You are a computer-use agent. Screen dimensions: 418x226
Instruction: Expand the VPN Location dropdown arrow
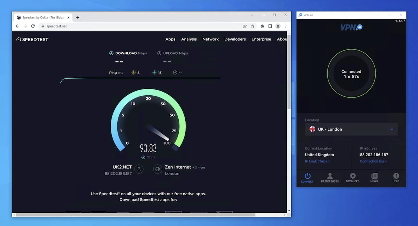pyautogui.click(x=392, y=129)
